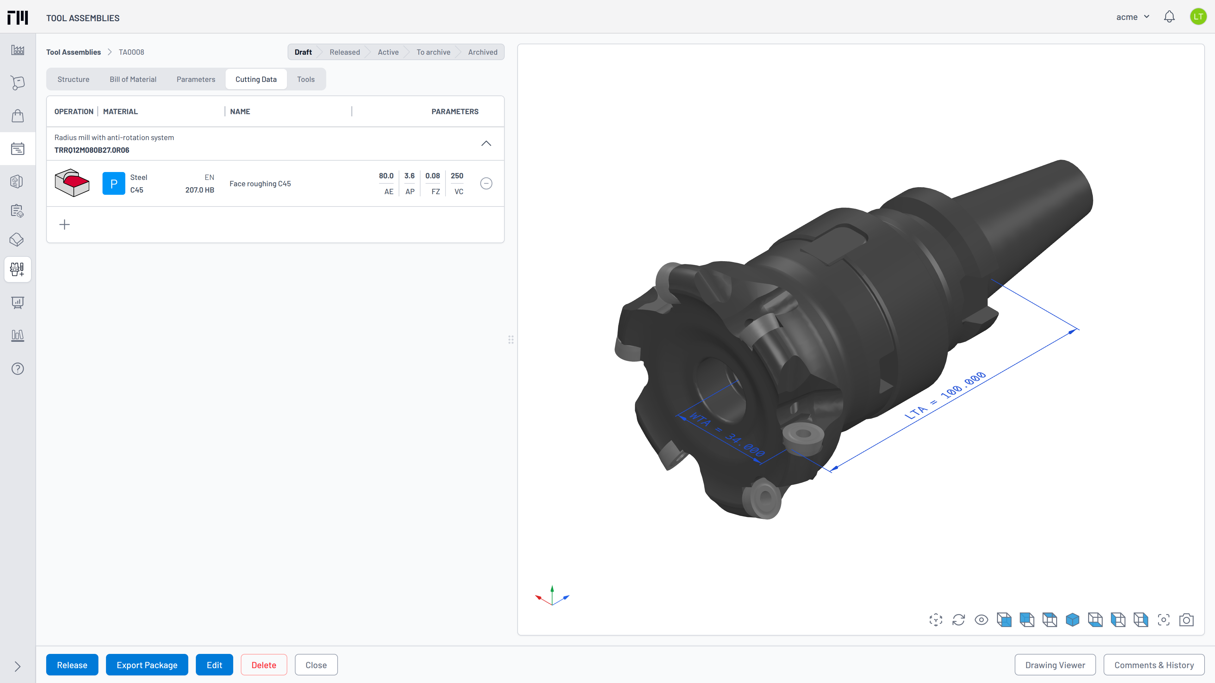The image size is (1215, 683).
Task: Remove Face roughing C45 row with minus icon
Action: point(486,183)
